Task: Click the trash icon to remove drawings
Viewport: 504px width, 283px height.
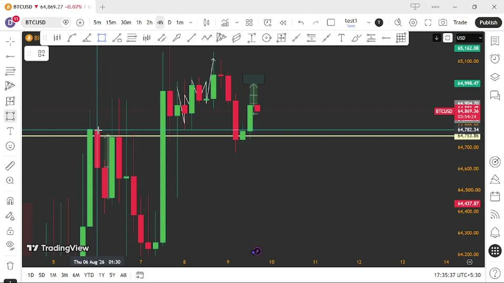Action: click(10, 265)
